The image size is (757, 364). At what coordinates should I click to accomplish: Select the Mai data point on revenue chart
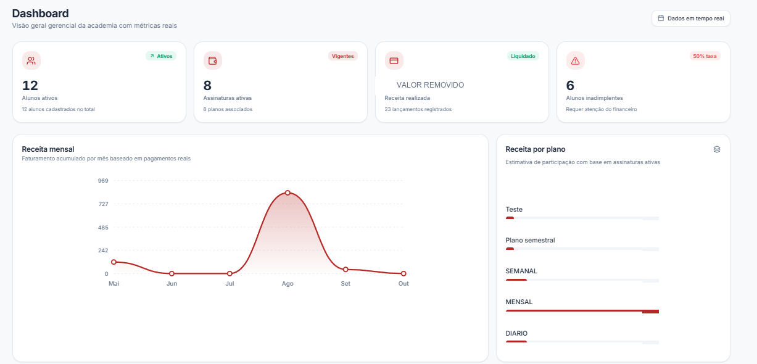[114, 262]
